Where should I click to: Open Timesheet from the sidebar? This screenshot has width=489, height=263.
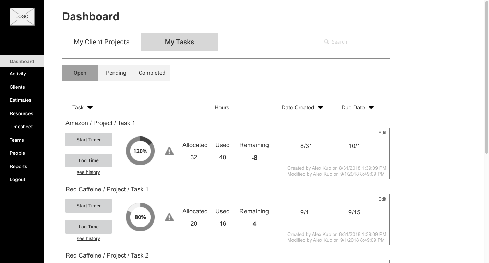pos(21,127)
